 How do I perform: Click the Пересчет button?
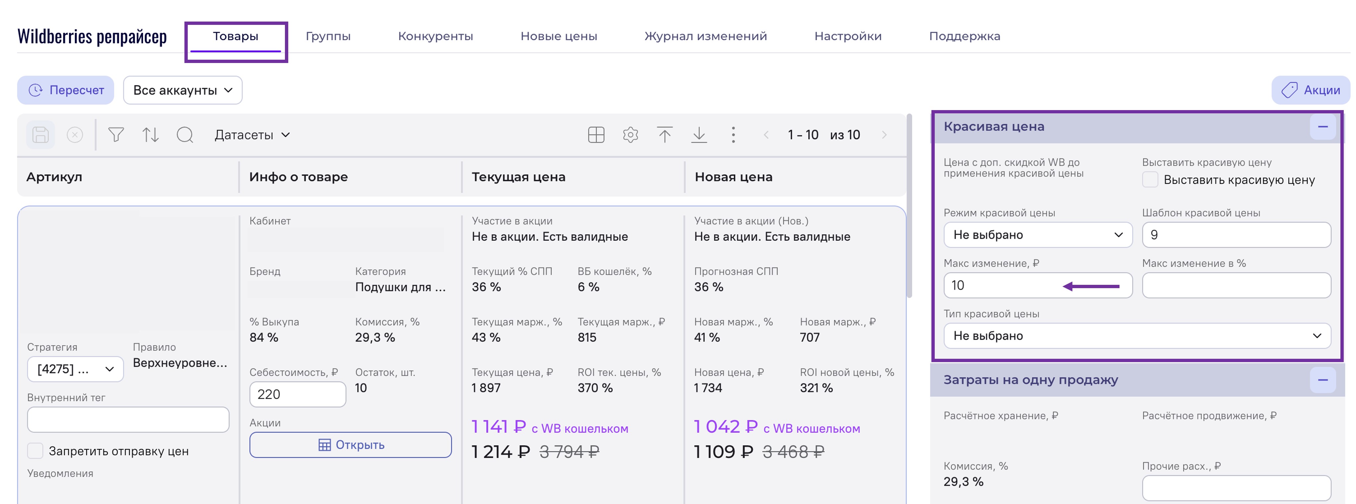[66, 90]
